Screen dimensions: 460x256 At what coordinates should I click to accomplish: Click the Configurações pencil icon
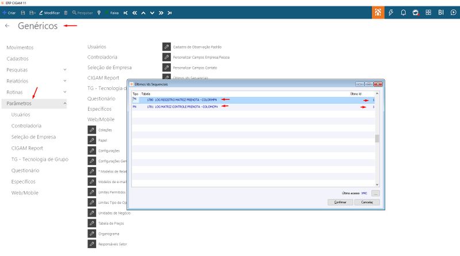[92, 150]
